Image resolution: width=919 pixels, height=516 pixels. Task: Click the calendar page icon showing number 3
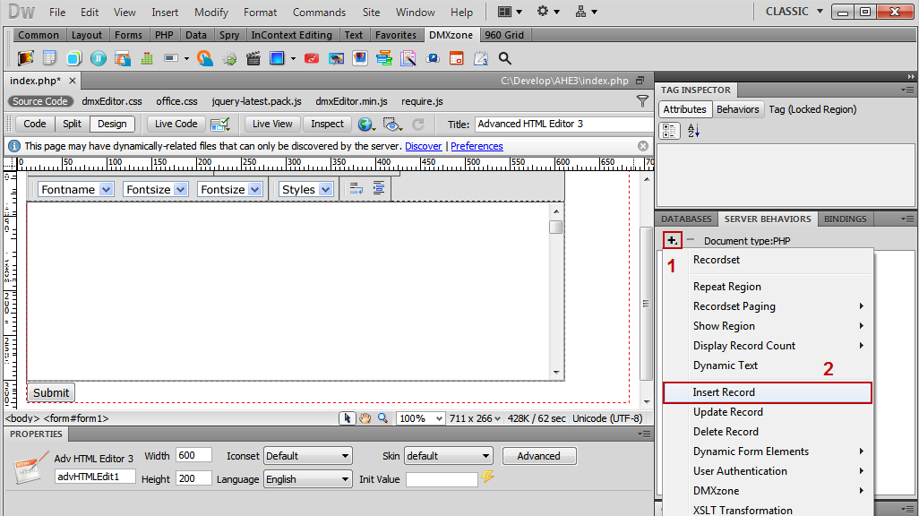click(x=481, y=58)
